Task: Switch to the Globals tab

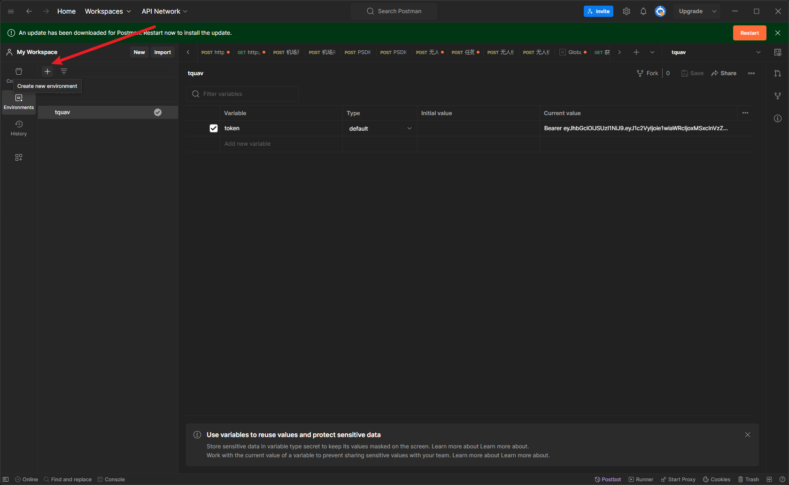Action: click(572, 52)
